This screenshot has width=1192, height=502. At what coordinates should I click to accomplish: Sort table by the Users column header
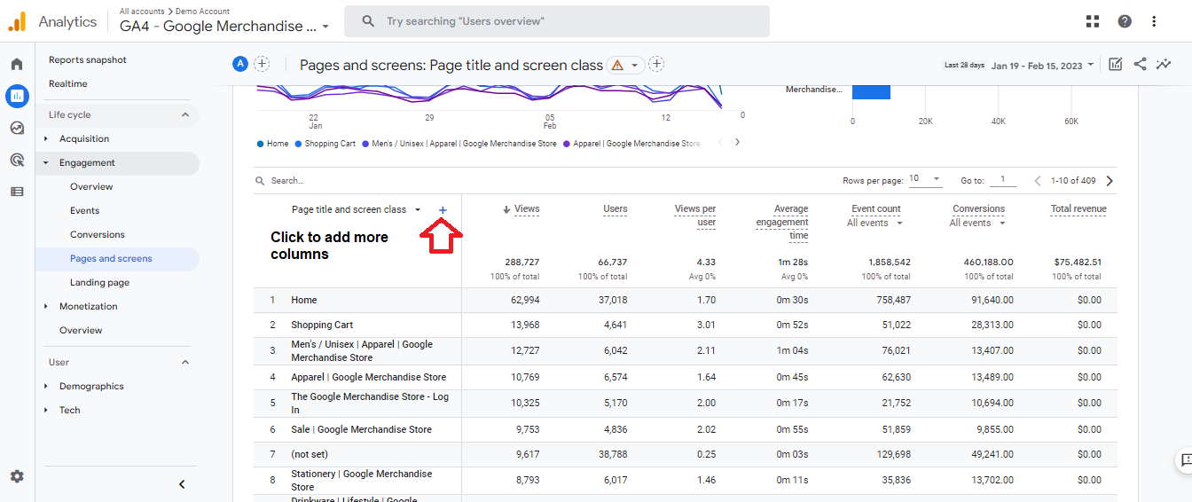pos(616,209)
